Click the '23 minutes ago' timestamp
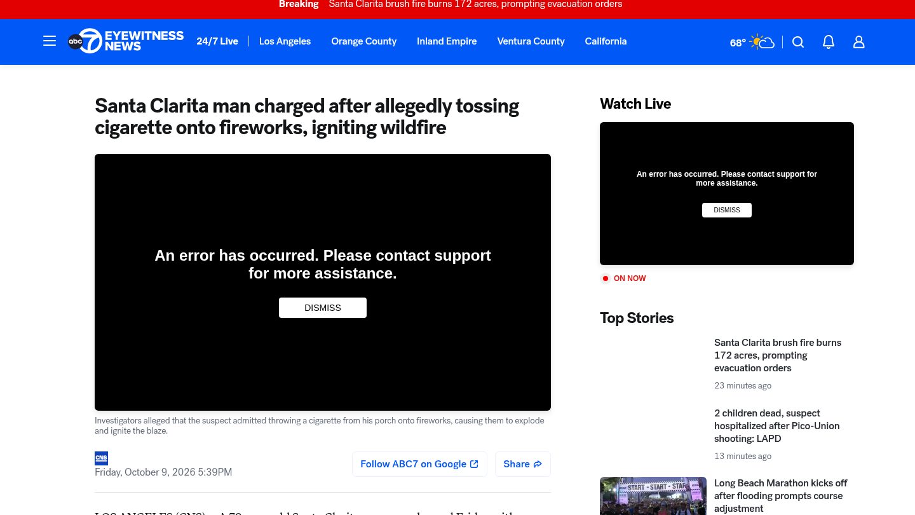 [743, 386]
